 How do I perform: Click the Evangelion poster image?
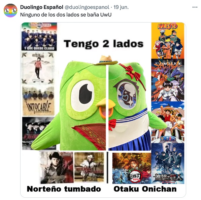pyautogui.click(x=168, y=80)
